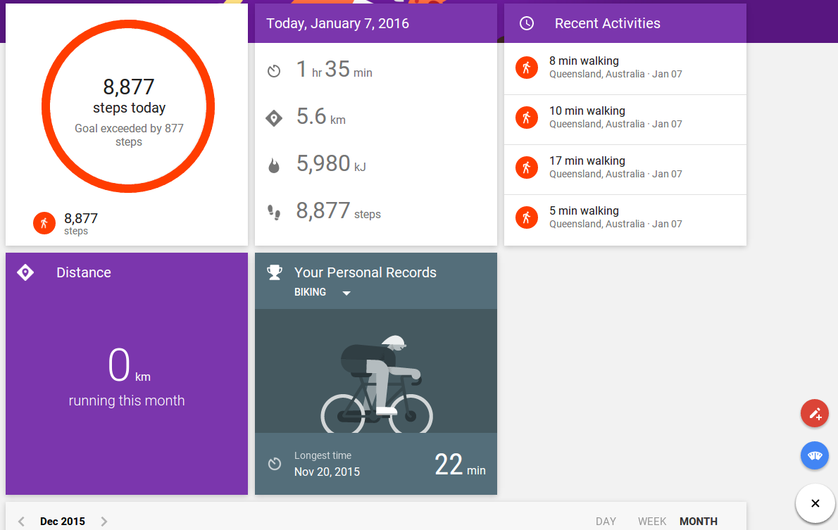Switch to the DAY view tab
This screenshot has width=838, height=530.
pos(606,522)
